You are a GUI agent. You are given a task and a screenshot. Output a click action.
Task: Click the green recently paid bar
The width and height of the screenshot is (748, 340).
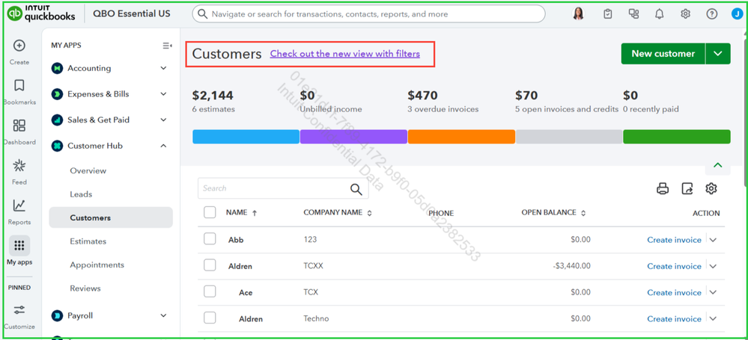(676, 137)
